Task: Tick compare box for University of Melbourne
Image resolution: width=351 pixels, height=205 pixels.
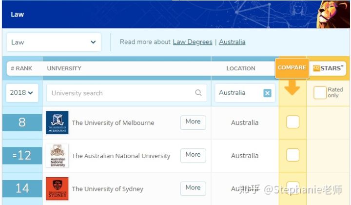Action: point(293,122)
